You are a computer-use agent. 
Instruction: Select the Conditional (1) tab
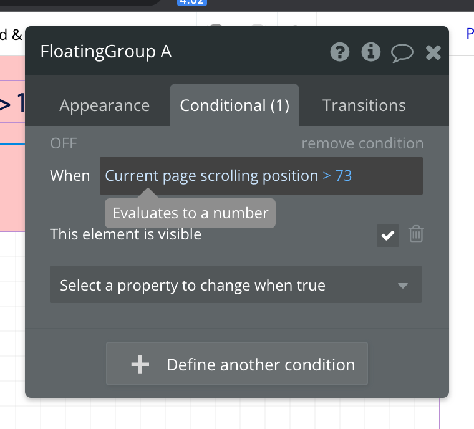[235, 105]
